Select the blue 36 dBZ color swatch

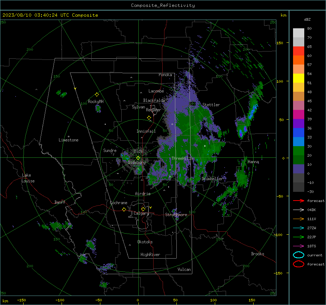tap(298, 132)
